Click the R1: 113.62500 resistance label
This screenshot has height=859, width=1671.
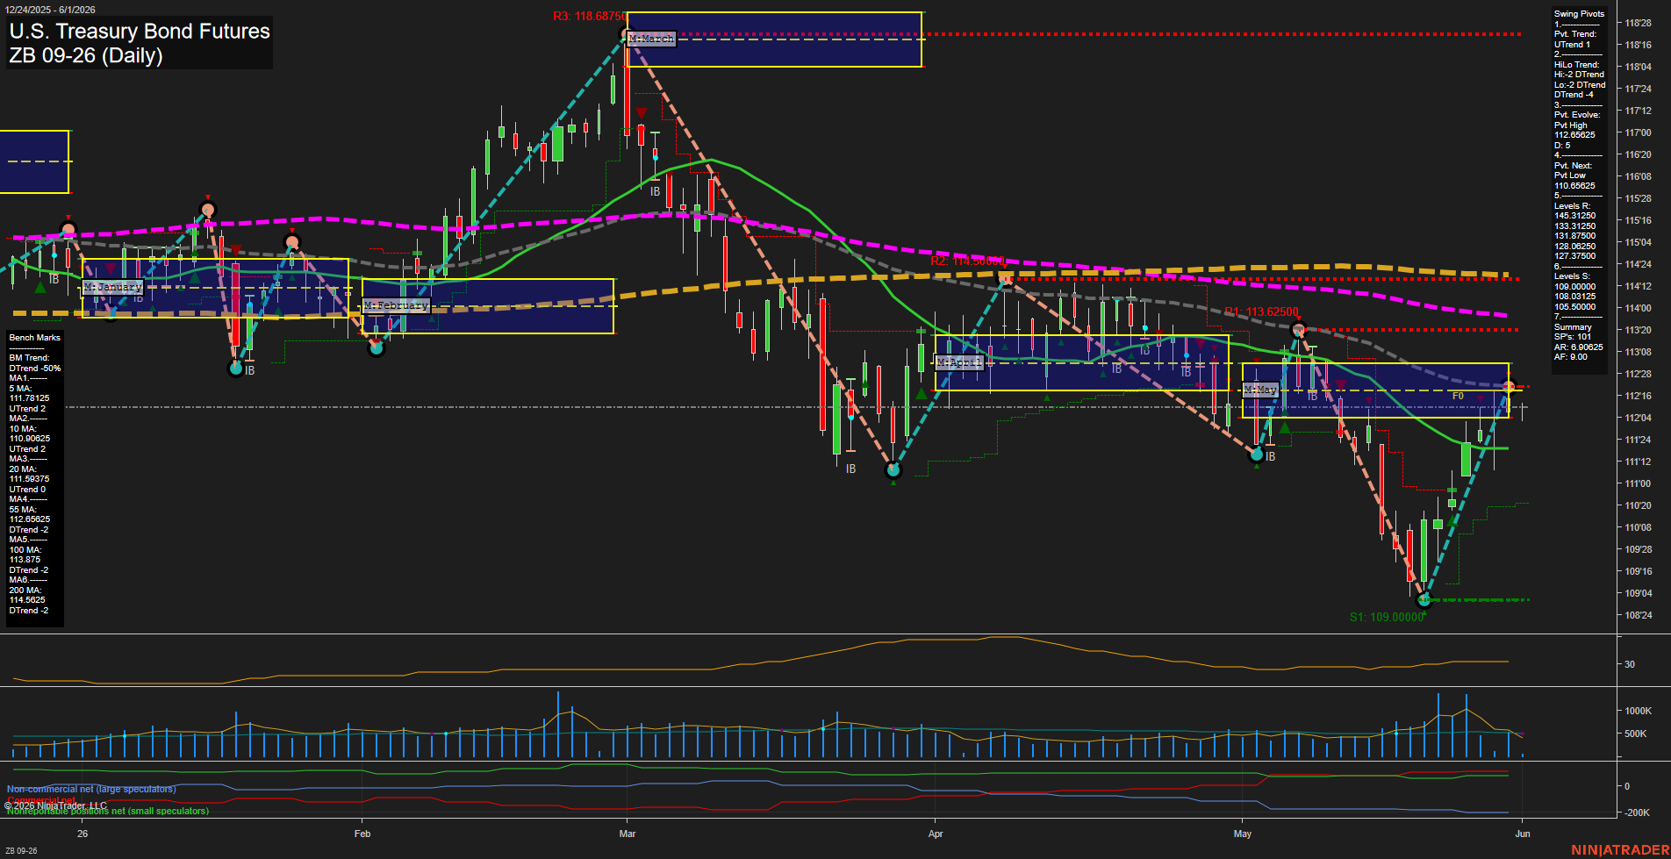pyautogui.click(x=1261, y=311)
